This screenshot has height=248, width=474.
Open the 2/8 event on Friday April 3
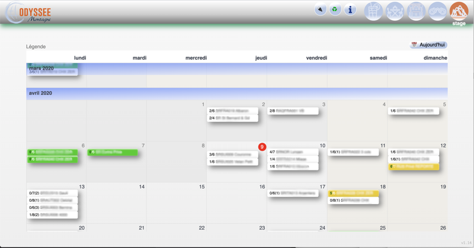(x=293, y=111)
